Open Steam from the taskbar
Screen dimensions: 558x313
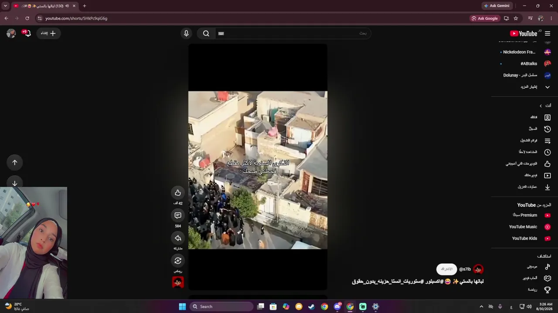311,306
